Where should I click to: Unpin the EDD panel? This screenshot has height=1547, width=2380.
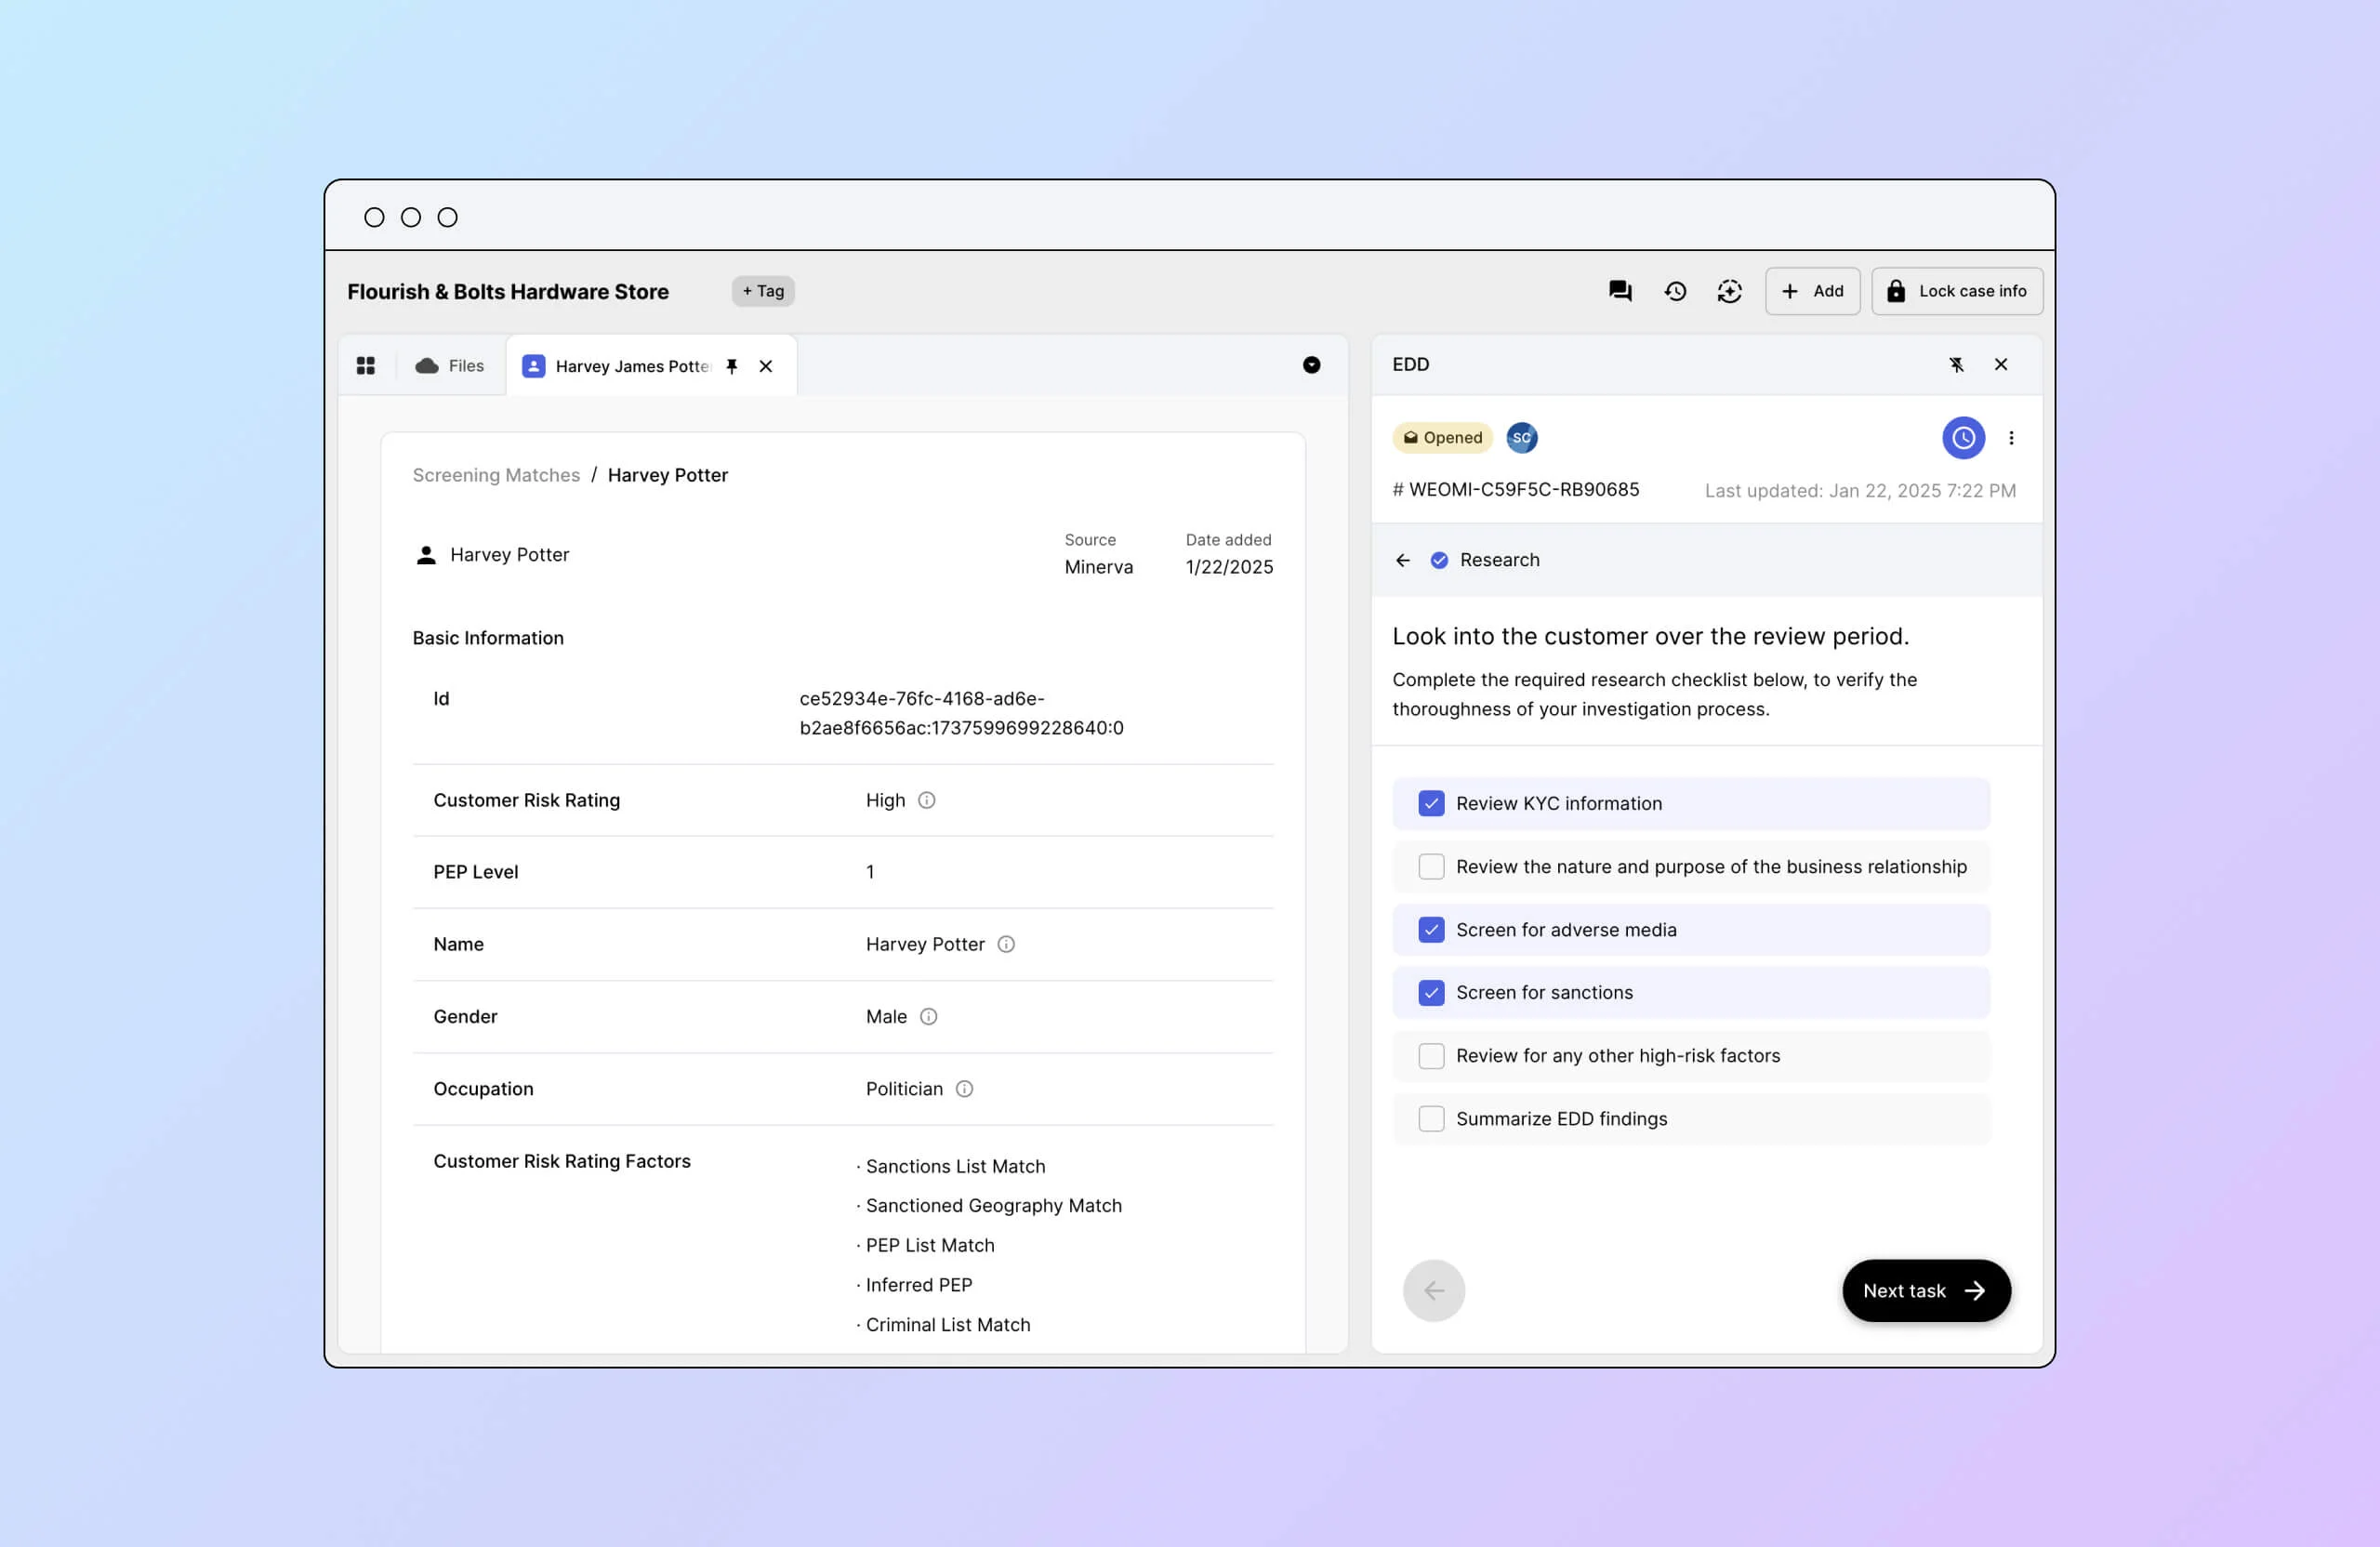coord(1956,365)
